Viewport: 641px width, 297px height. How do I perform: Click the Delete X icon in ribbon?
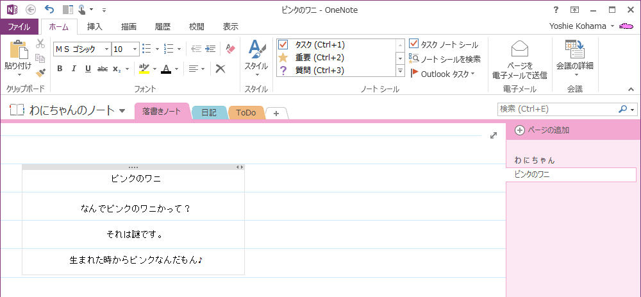tap(221, 69)
